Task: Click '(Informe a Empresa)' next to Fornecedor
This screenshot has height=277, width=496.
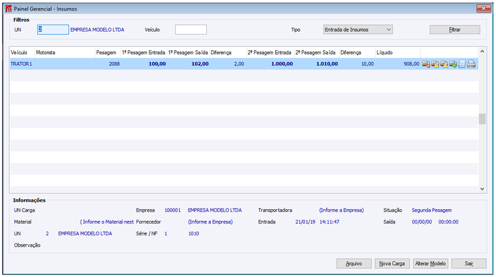Action: click(210, 222)
